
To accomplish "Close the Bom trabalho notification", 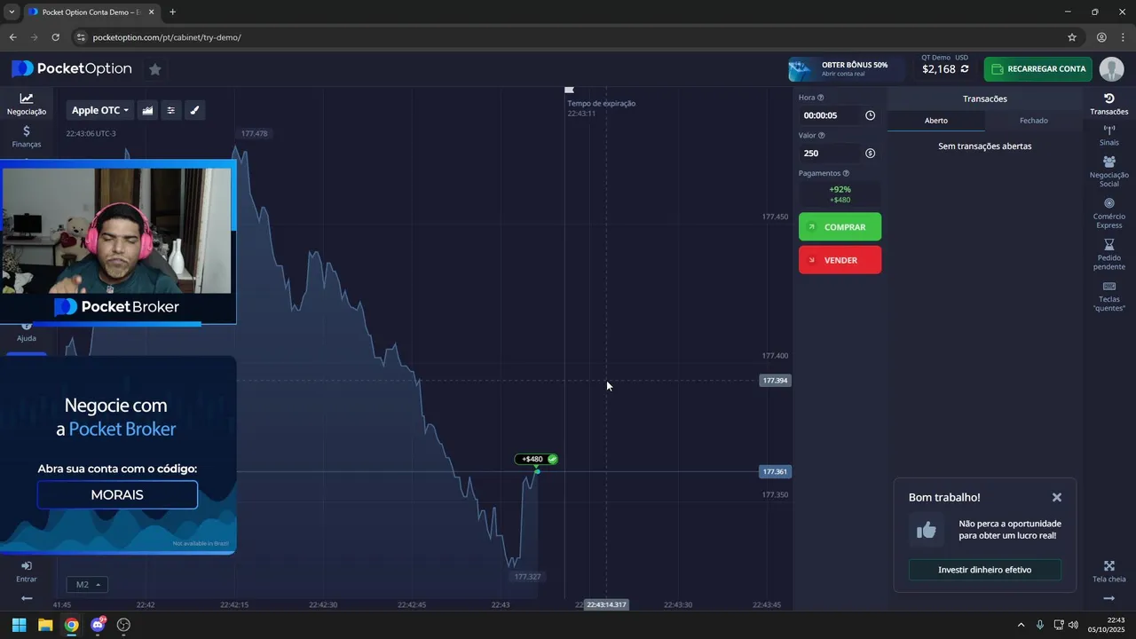I will (x=1056, y=498).
